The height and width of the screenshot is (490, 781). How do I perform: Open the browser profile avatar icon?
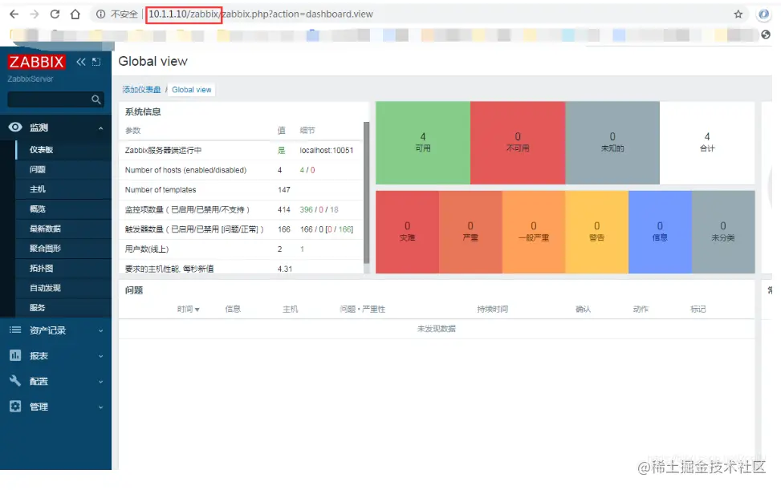(x=763, y=14)
